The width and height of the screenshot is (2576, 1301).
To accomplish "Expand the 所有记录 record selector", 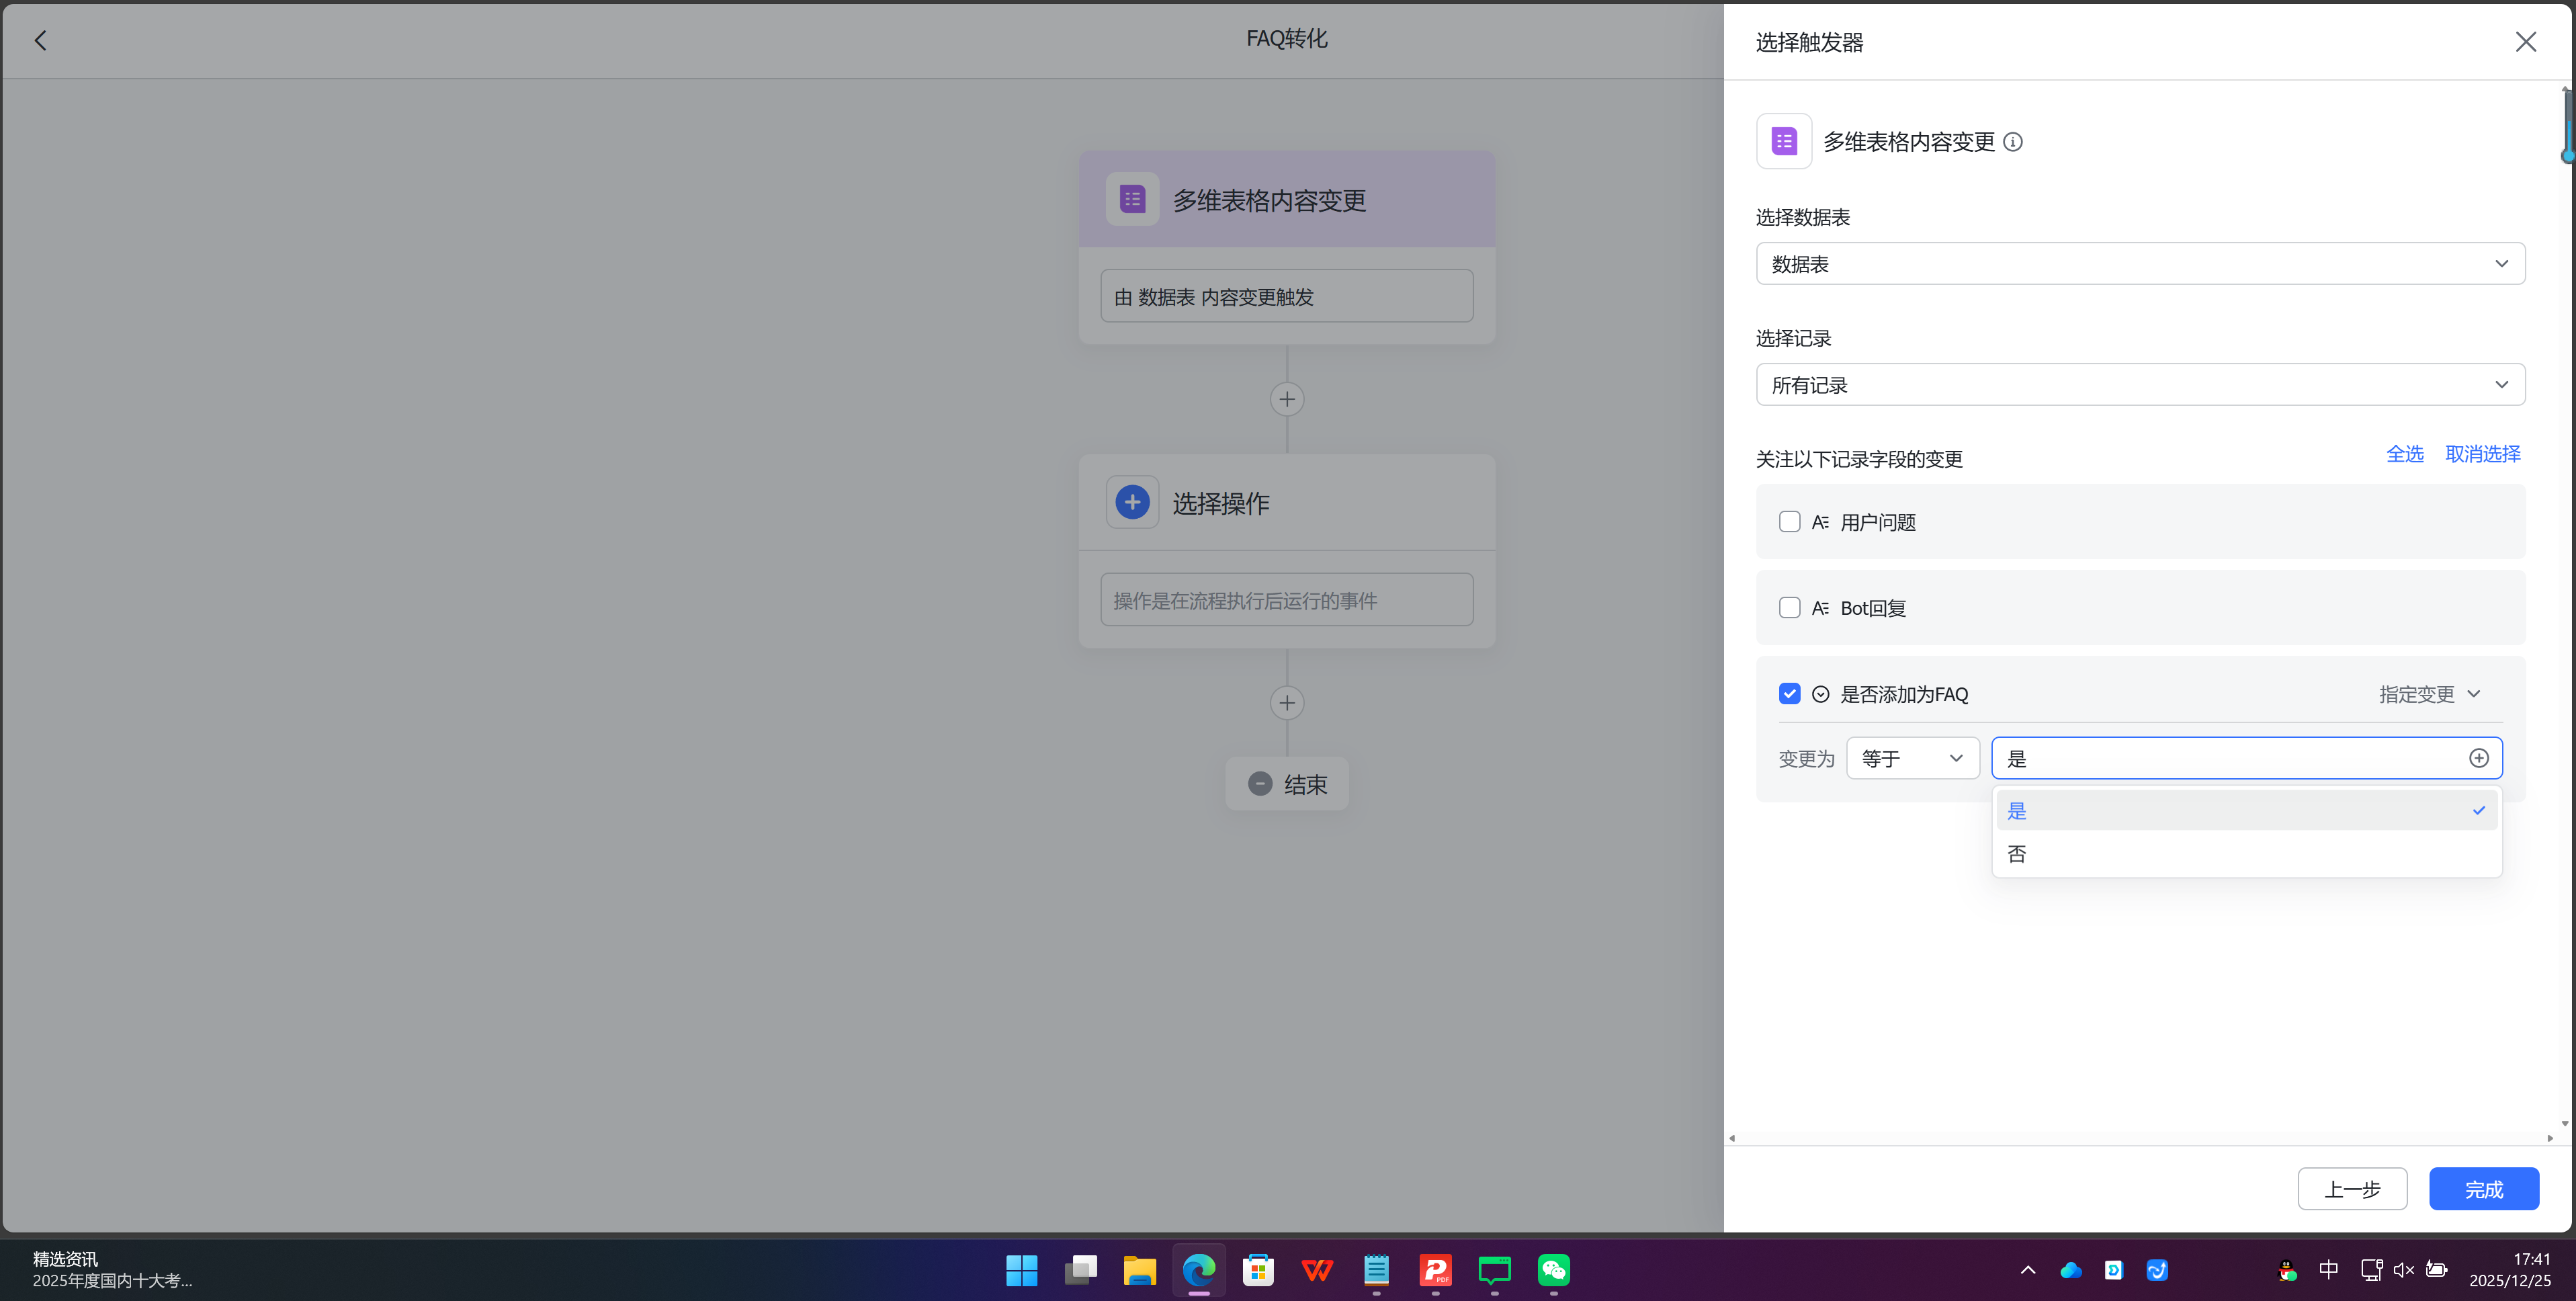I will (2140, 384).
